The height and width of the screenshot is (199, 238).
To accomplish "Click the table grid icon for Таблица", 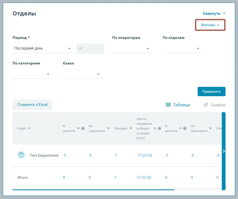I will (x=168, y=105).
